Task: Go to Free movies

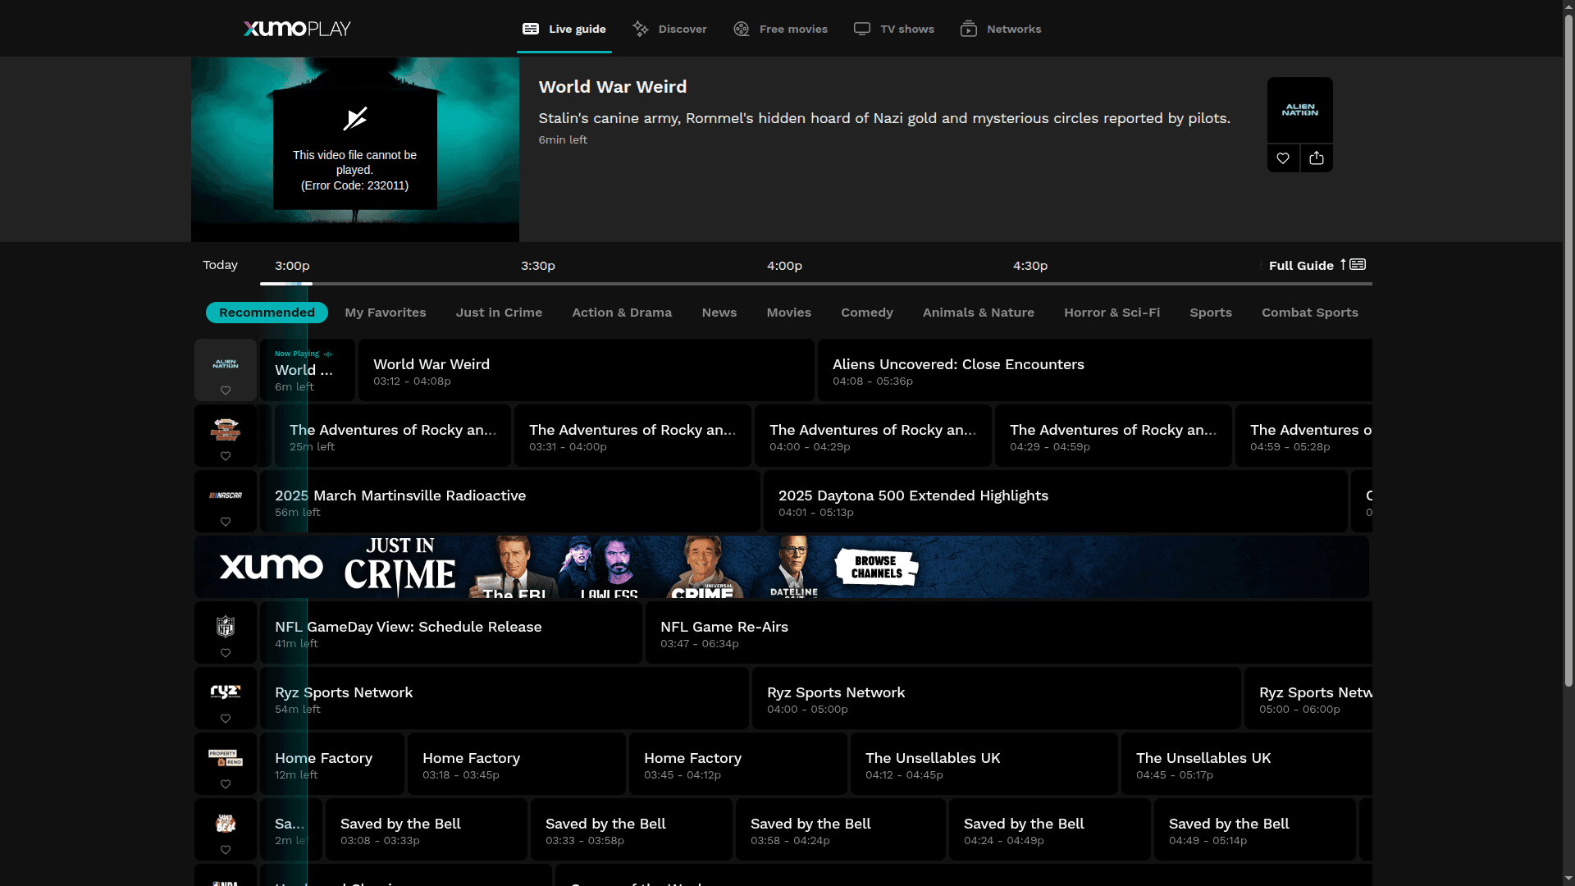Action: [x=781, y=29]
